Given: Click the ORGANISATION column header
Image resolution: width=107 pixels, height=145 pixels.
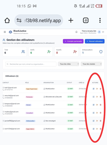Looking at the screenshot, I should pyautogui.click(x=49, y=82).
